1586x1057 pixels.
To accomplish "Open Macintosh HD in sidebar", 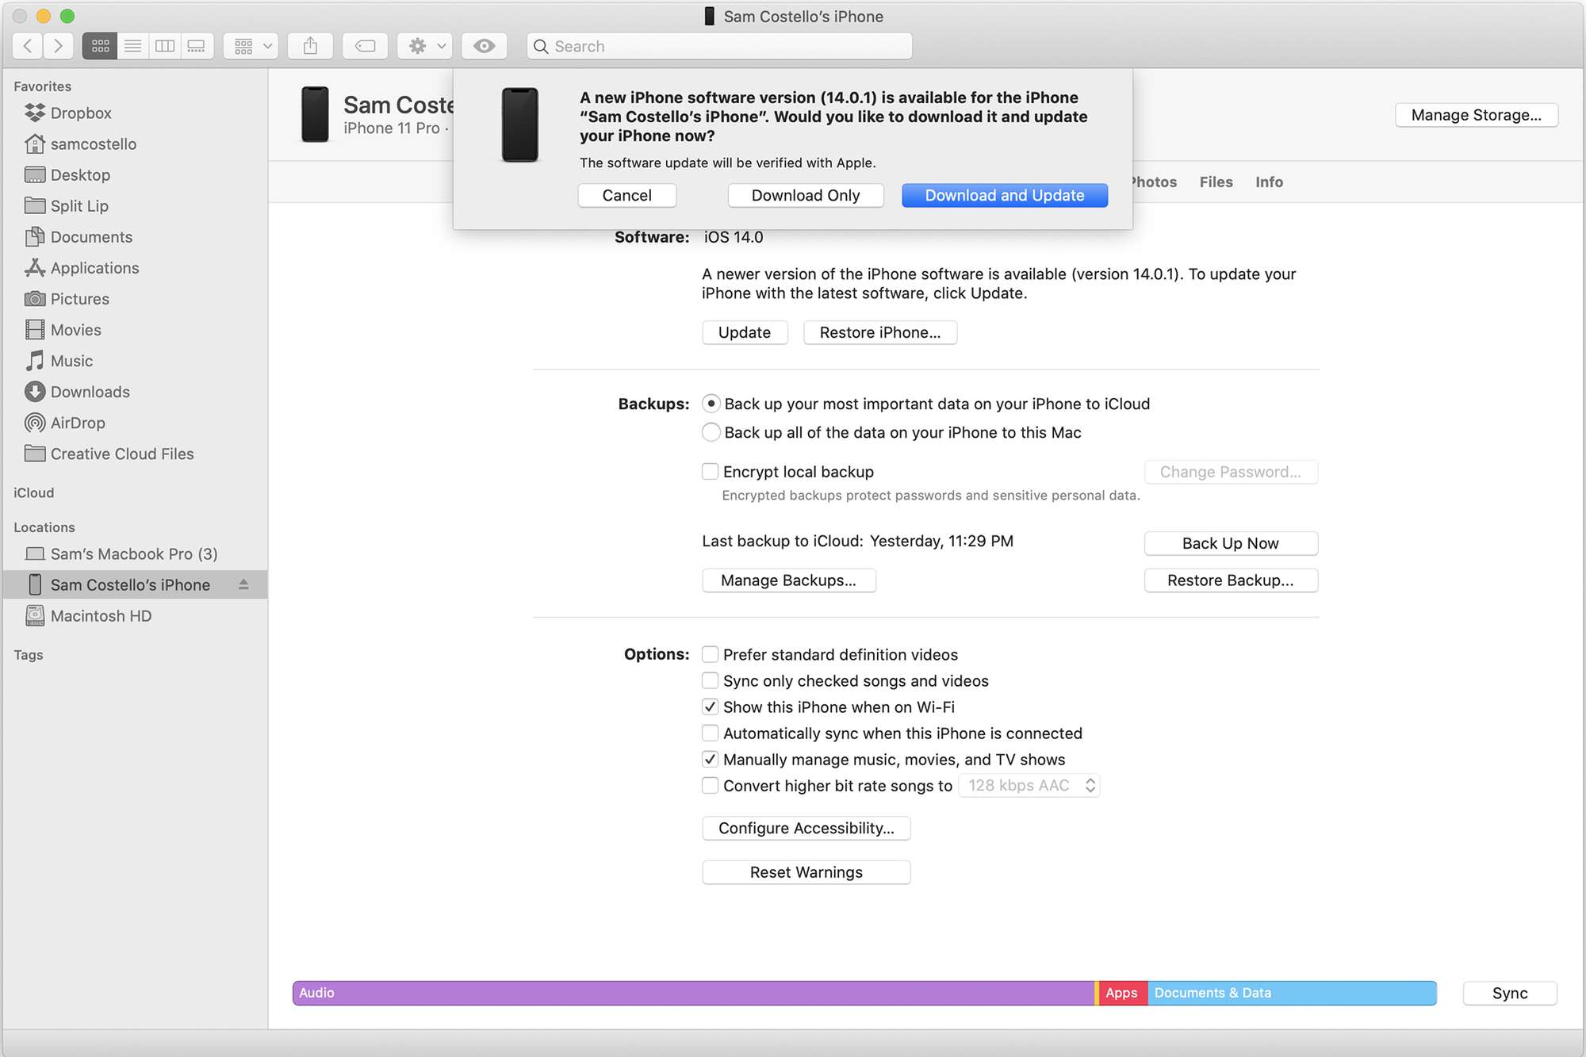I will click(x=135, y=616).
